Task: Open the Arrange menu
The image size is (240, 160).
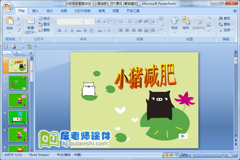Action: [x=186, y=24]
